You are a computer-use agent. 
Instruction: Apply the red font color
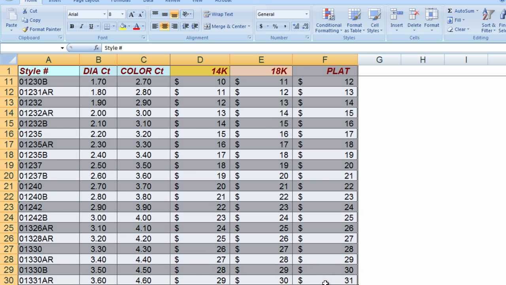point(136,27)
